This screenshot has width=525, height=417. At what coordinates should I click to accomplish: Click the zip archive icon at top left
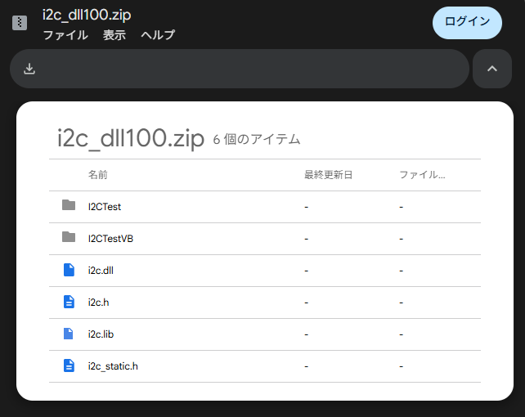point(20,23)
